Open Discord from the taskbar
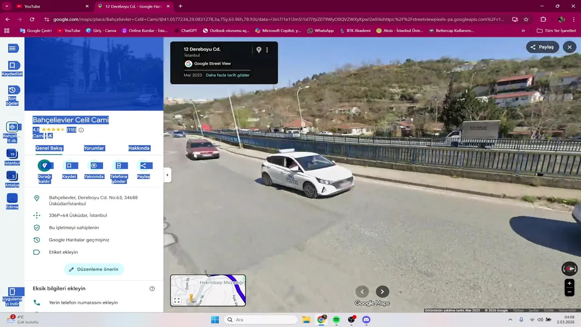The image size is (581, 327). pyautogui.click(x=366, y=320)
